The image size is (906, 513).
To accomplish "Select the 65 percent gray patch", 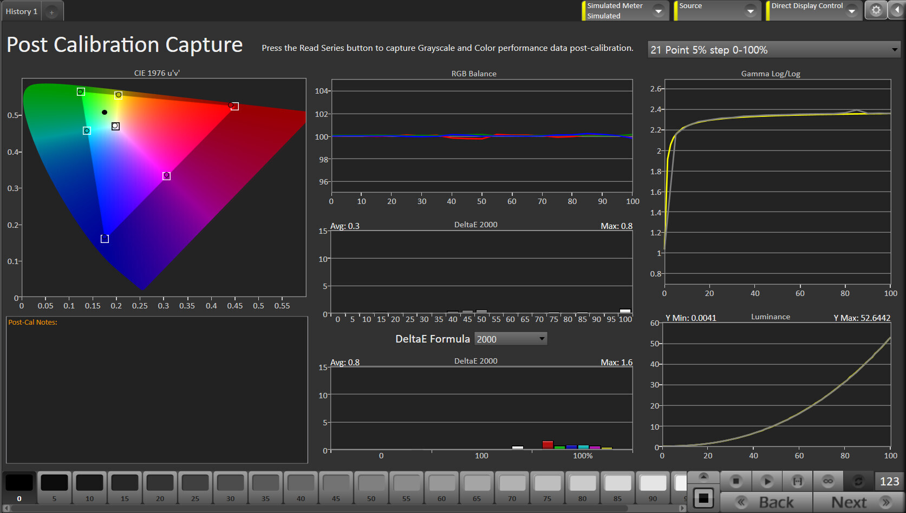I will tap(477, 488).
